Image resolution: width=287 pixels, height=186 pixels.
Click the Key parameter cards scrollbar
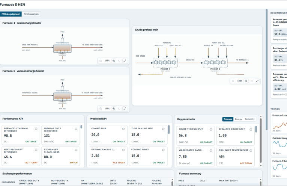coord(256,129)
